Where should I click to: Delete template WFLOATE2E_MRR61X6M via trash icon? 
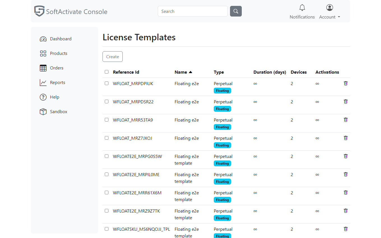346,192
